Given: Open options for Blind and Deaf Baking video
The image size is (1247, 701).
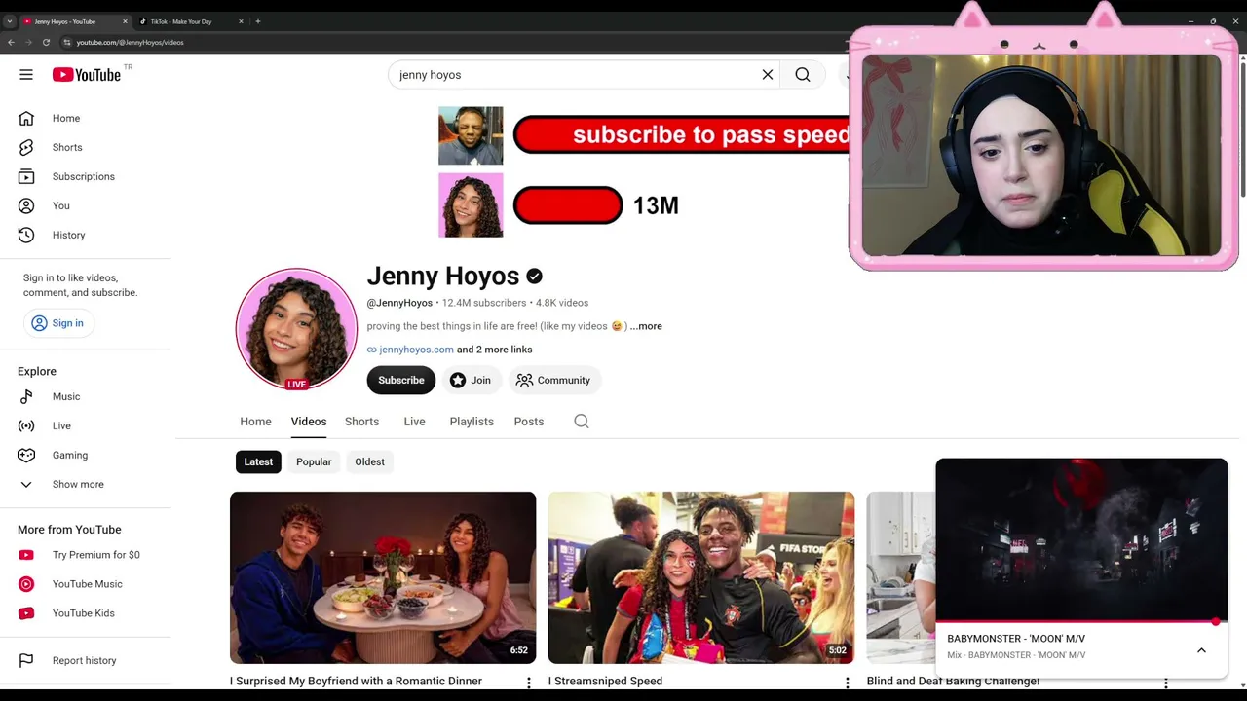Looking at the screenshot, I should tap(1166, 683).
